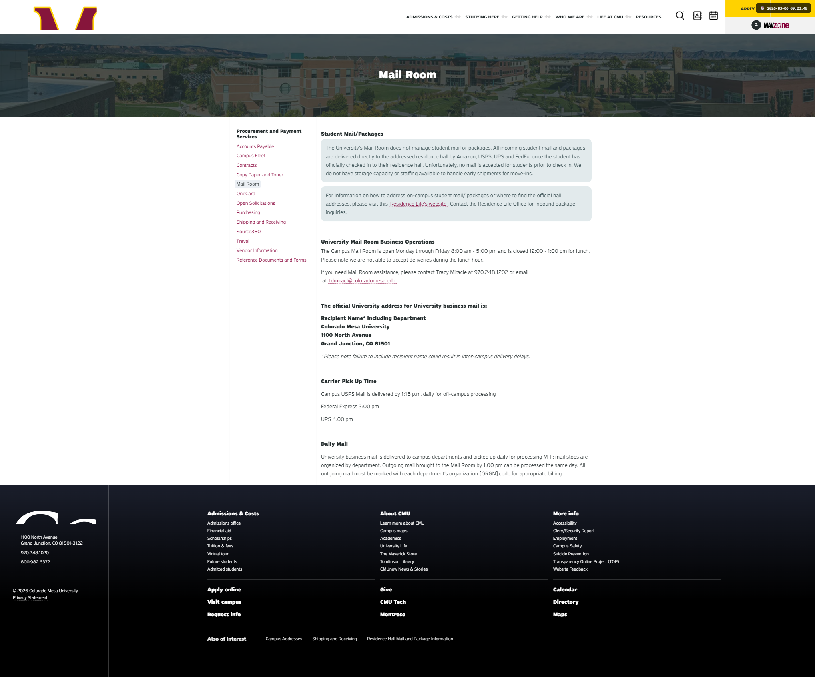Open Getting Help menu
This screenshot has width=815, height=677.
(x=527, y=17)
